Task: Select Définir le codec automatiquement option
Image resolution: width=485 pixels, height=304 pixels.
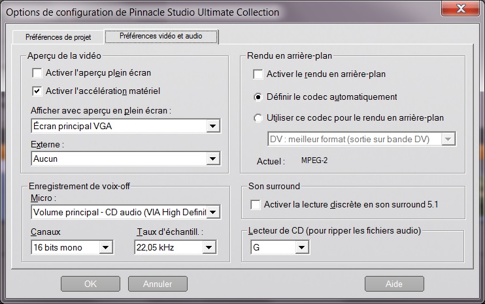Action: pos(258,97)
